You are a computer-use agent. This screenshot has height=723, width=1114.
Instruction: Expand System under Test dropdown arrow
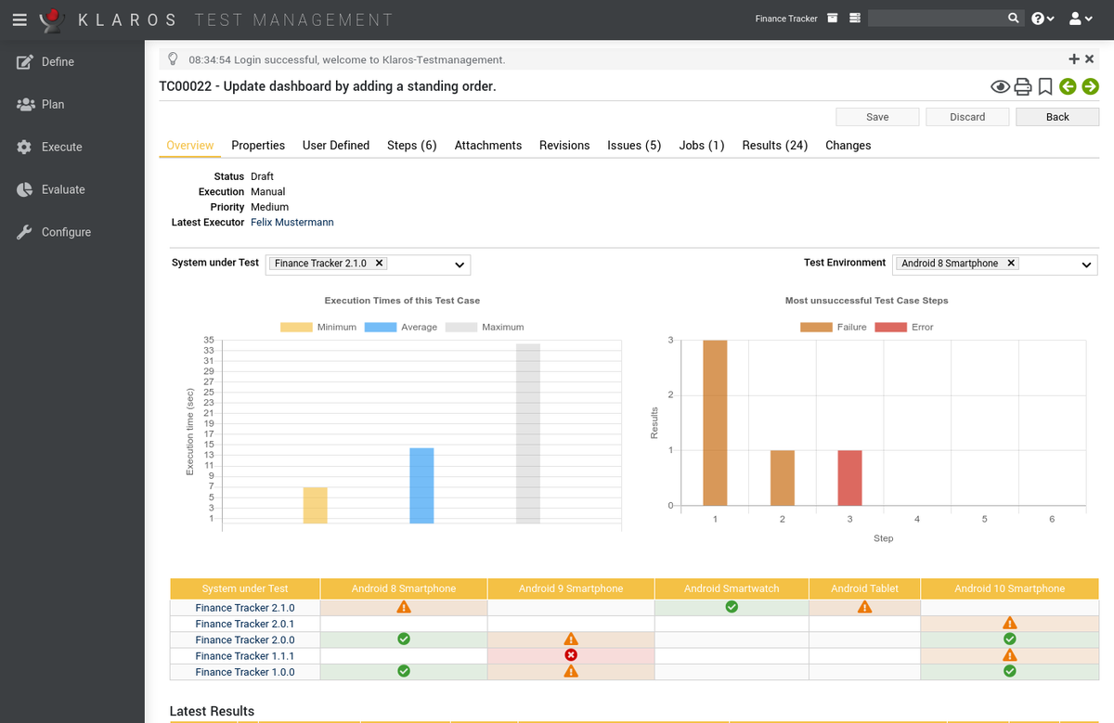(x=460, y=265)
